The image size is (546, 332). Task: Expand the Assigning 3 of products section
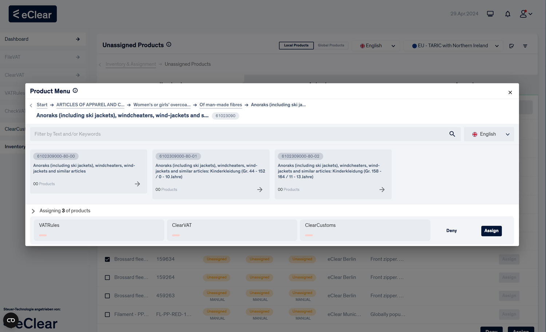coord(33,211)
